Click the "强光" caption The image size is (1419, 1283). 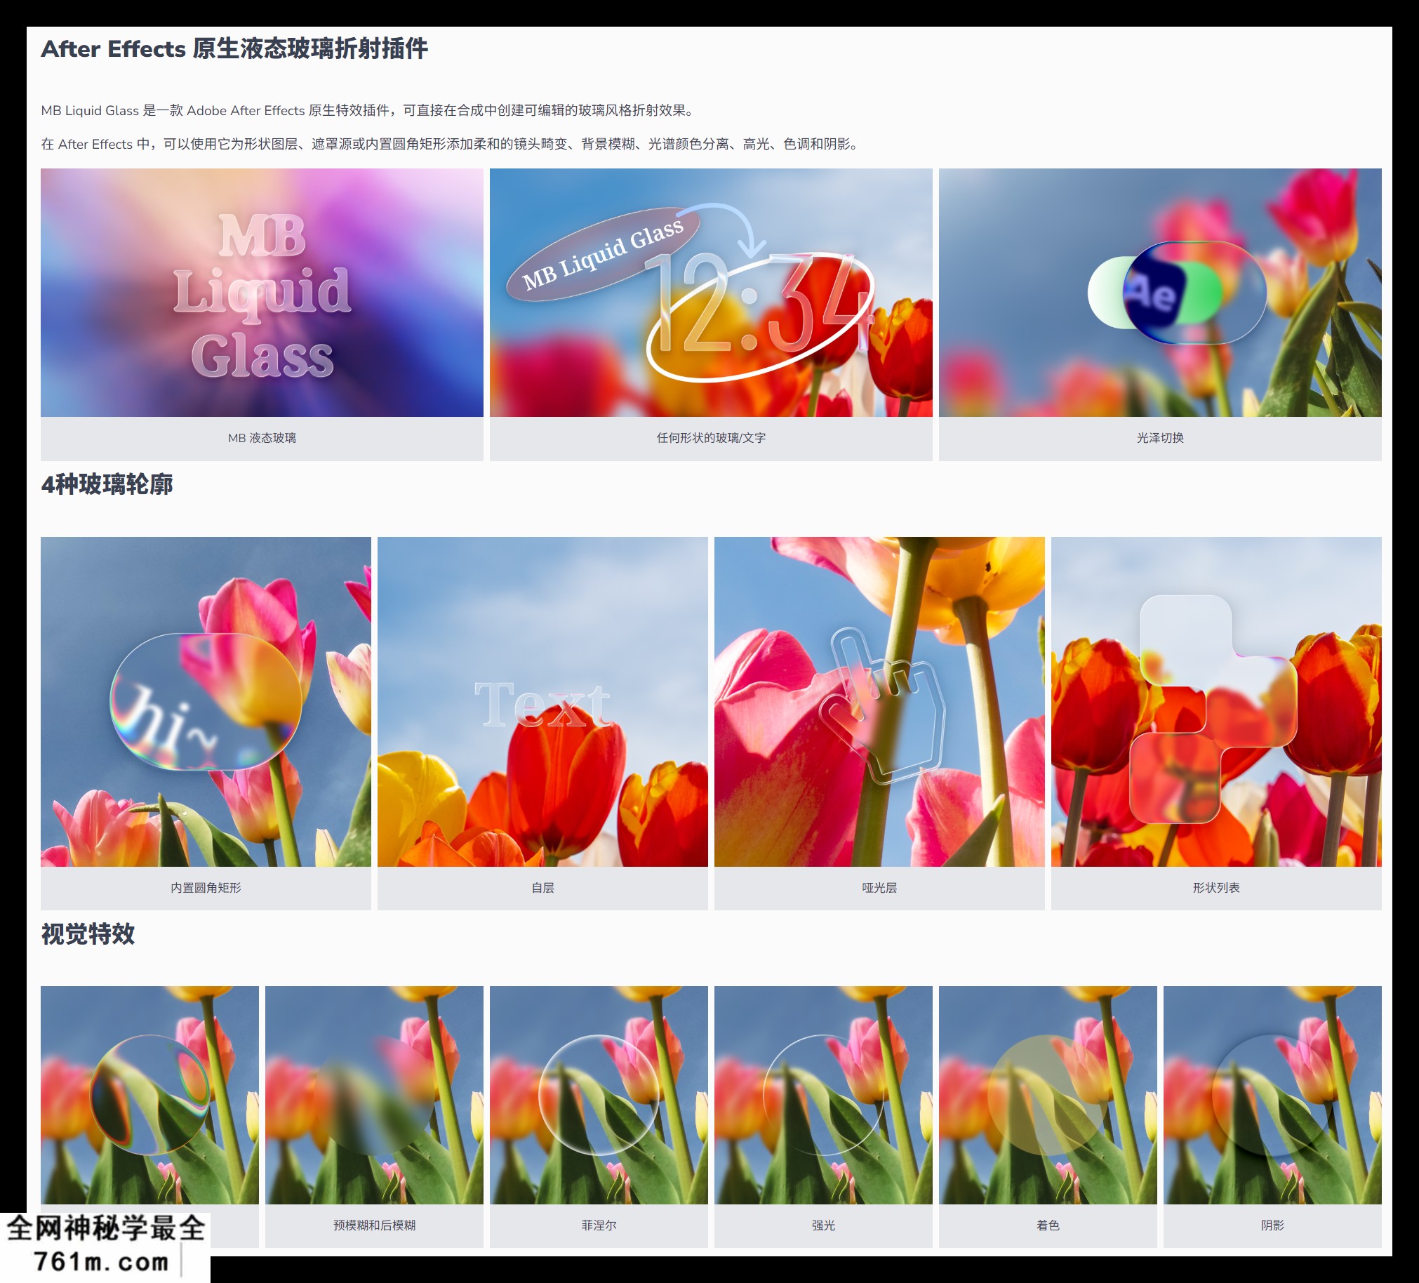(x=823, y=1225)
